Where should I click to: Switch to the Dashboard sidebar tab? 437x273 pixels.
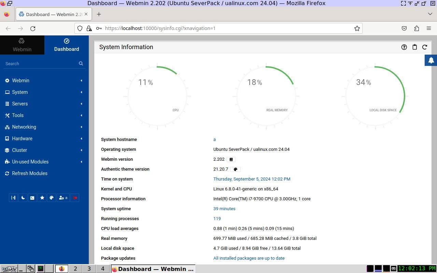click(x=67, y=45)
